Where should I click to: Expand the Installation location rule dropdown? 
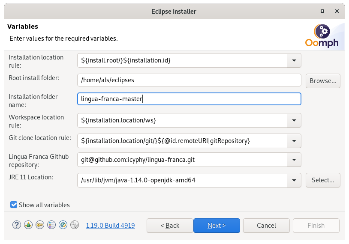pyautogui.click(x=294, y=60)
